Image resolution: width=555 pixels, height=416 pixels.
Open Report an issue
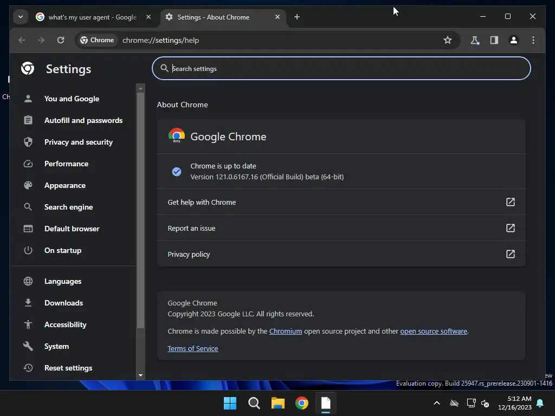click(341, 228)
